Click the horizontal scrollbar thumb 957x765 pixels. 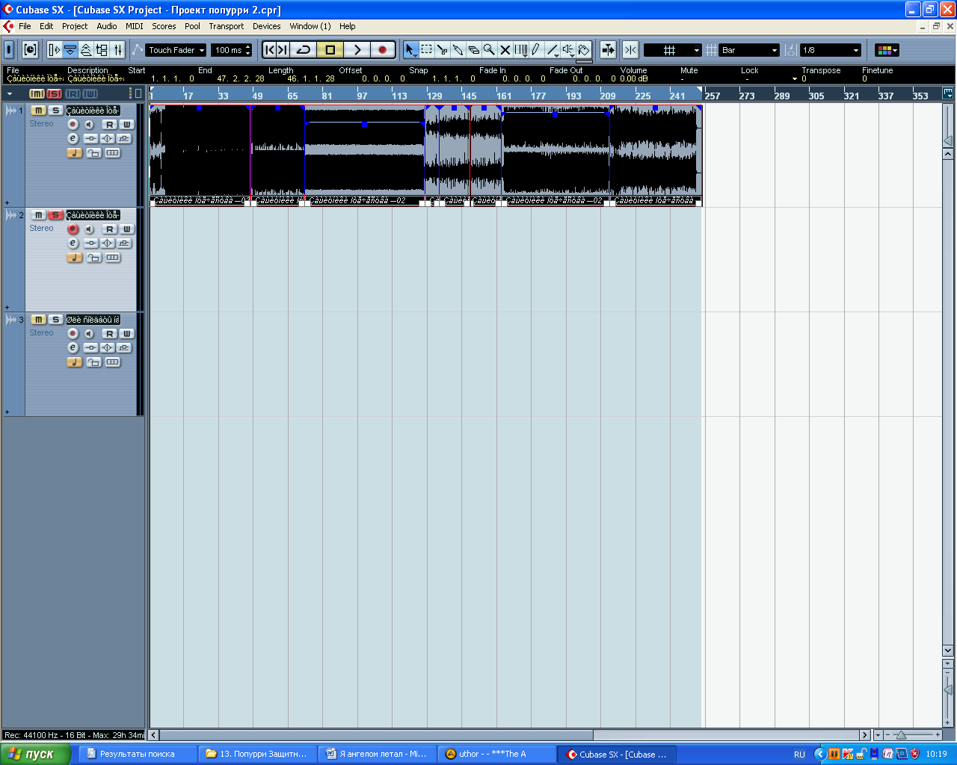point(376,735)
